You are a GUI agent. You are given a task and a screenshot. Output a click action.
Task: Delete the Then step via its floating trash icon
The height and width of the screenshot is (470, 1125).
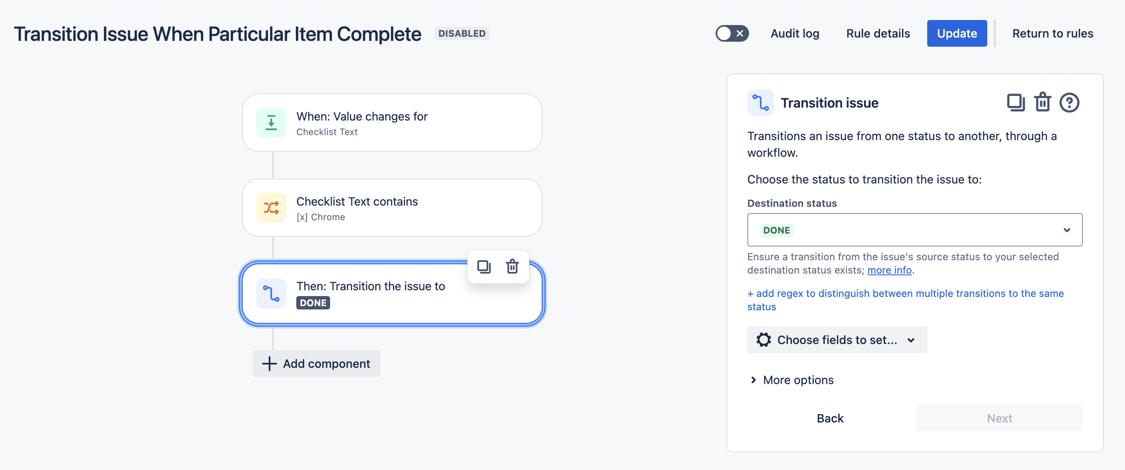pyautogui.click(x=512, y=266)
